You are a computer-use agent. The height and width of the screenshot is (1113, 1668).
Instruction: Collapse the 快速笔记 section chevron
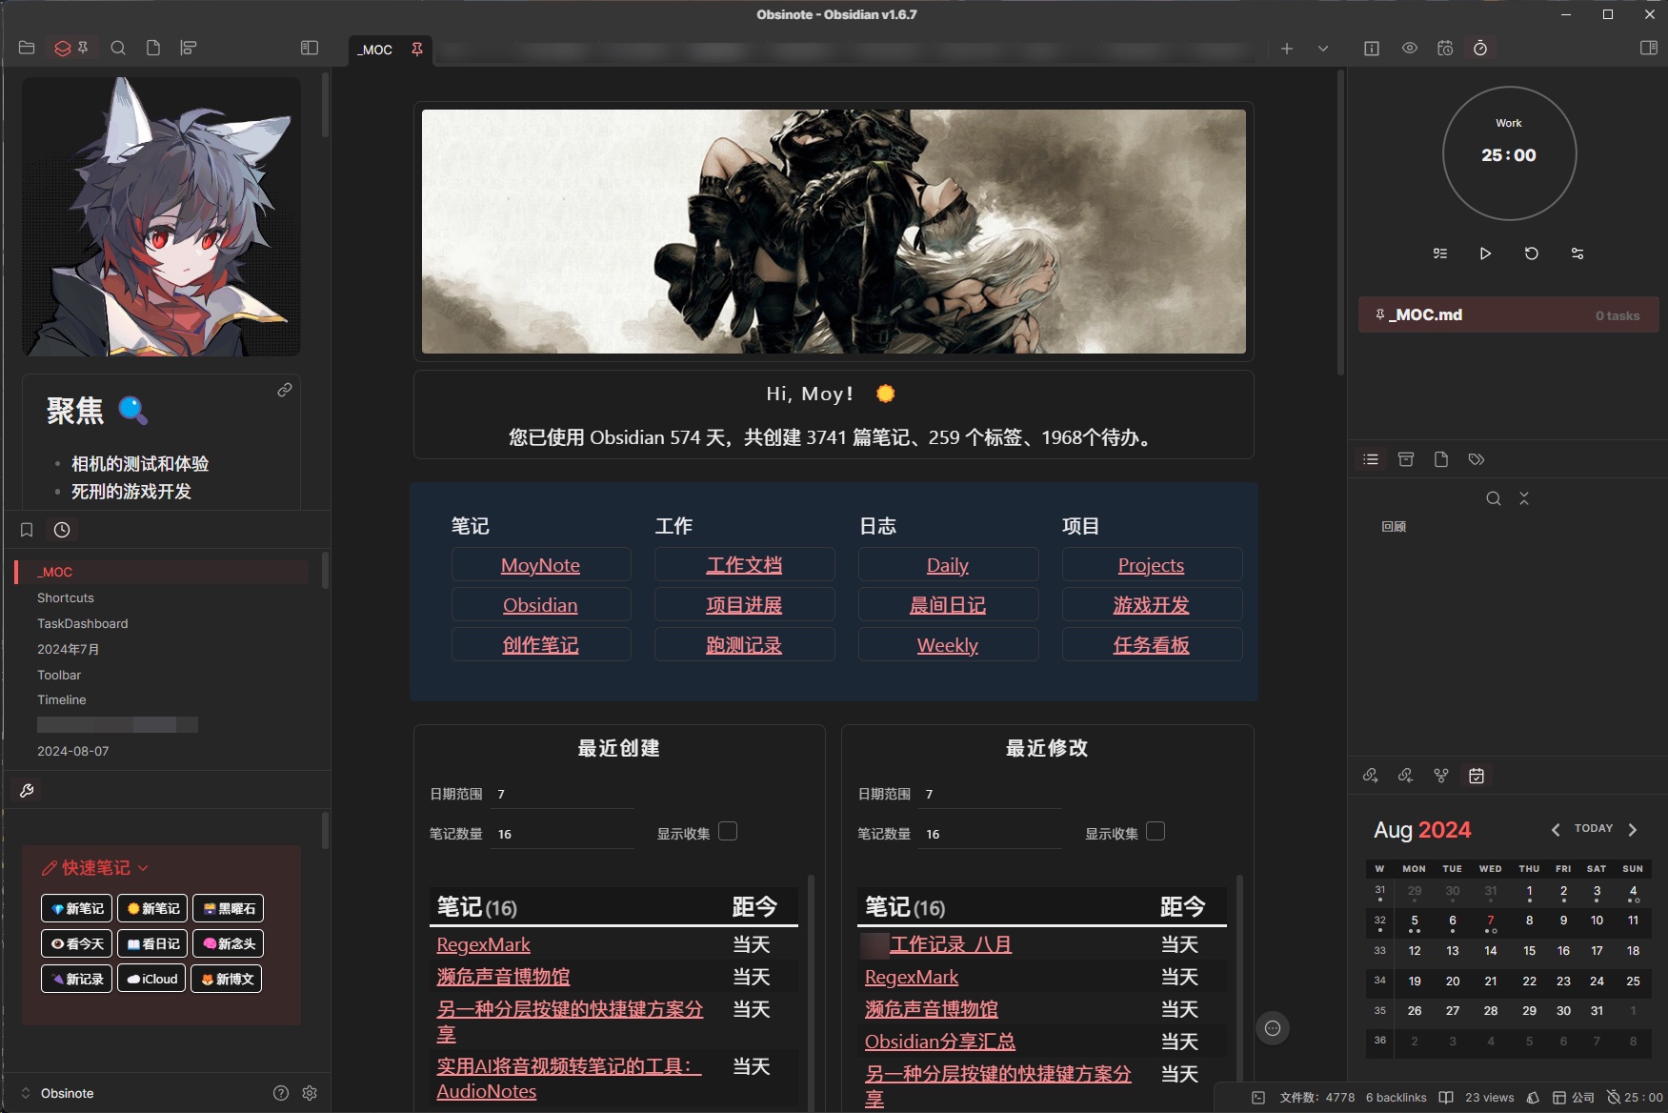(143, 868)
